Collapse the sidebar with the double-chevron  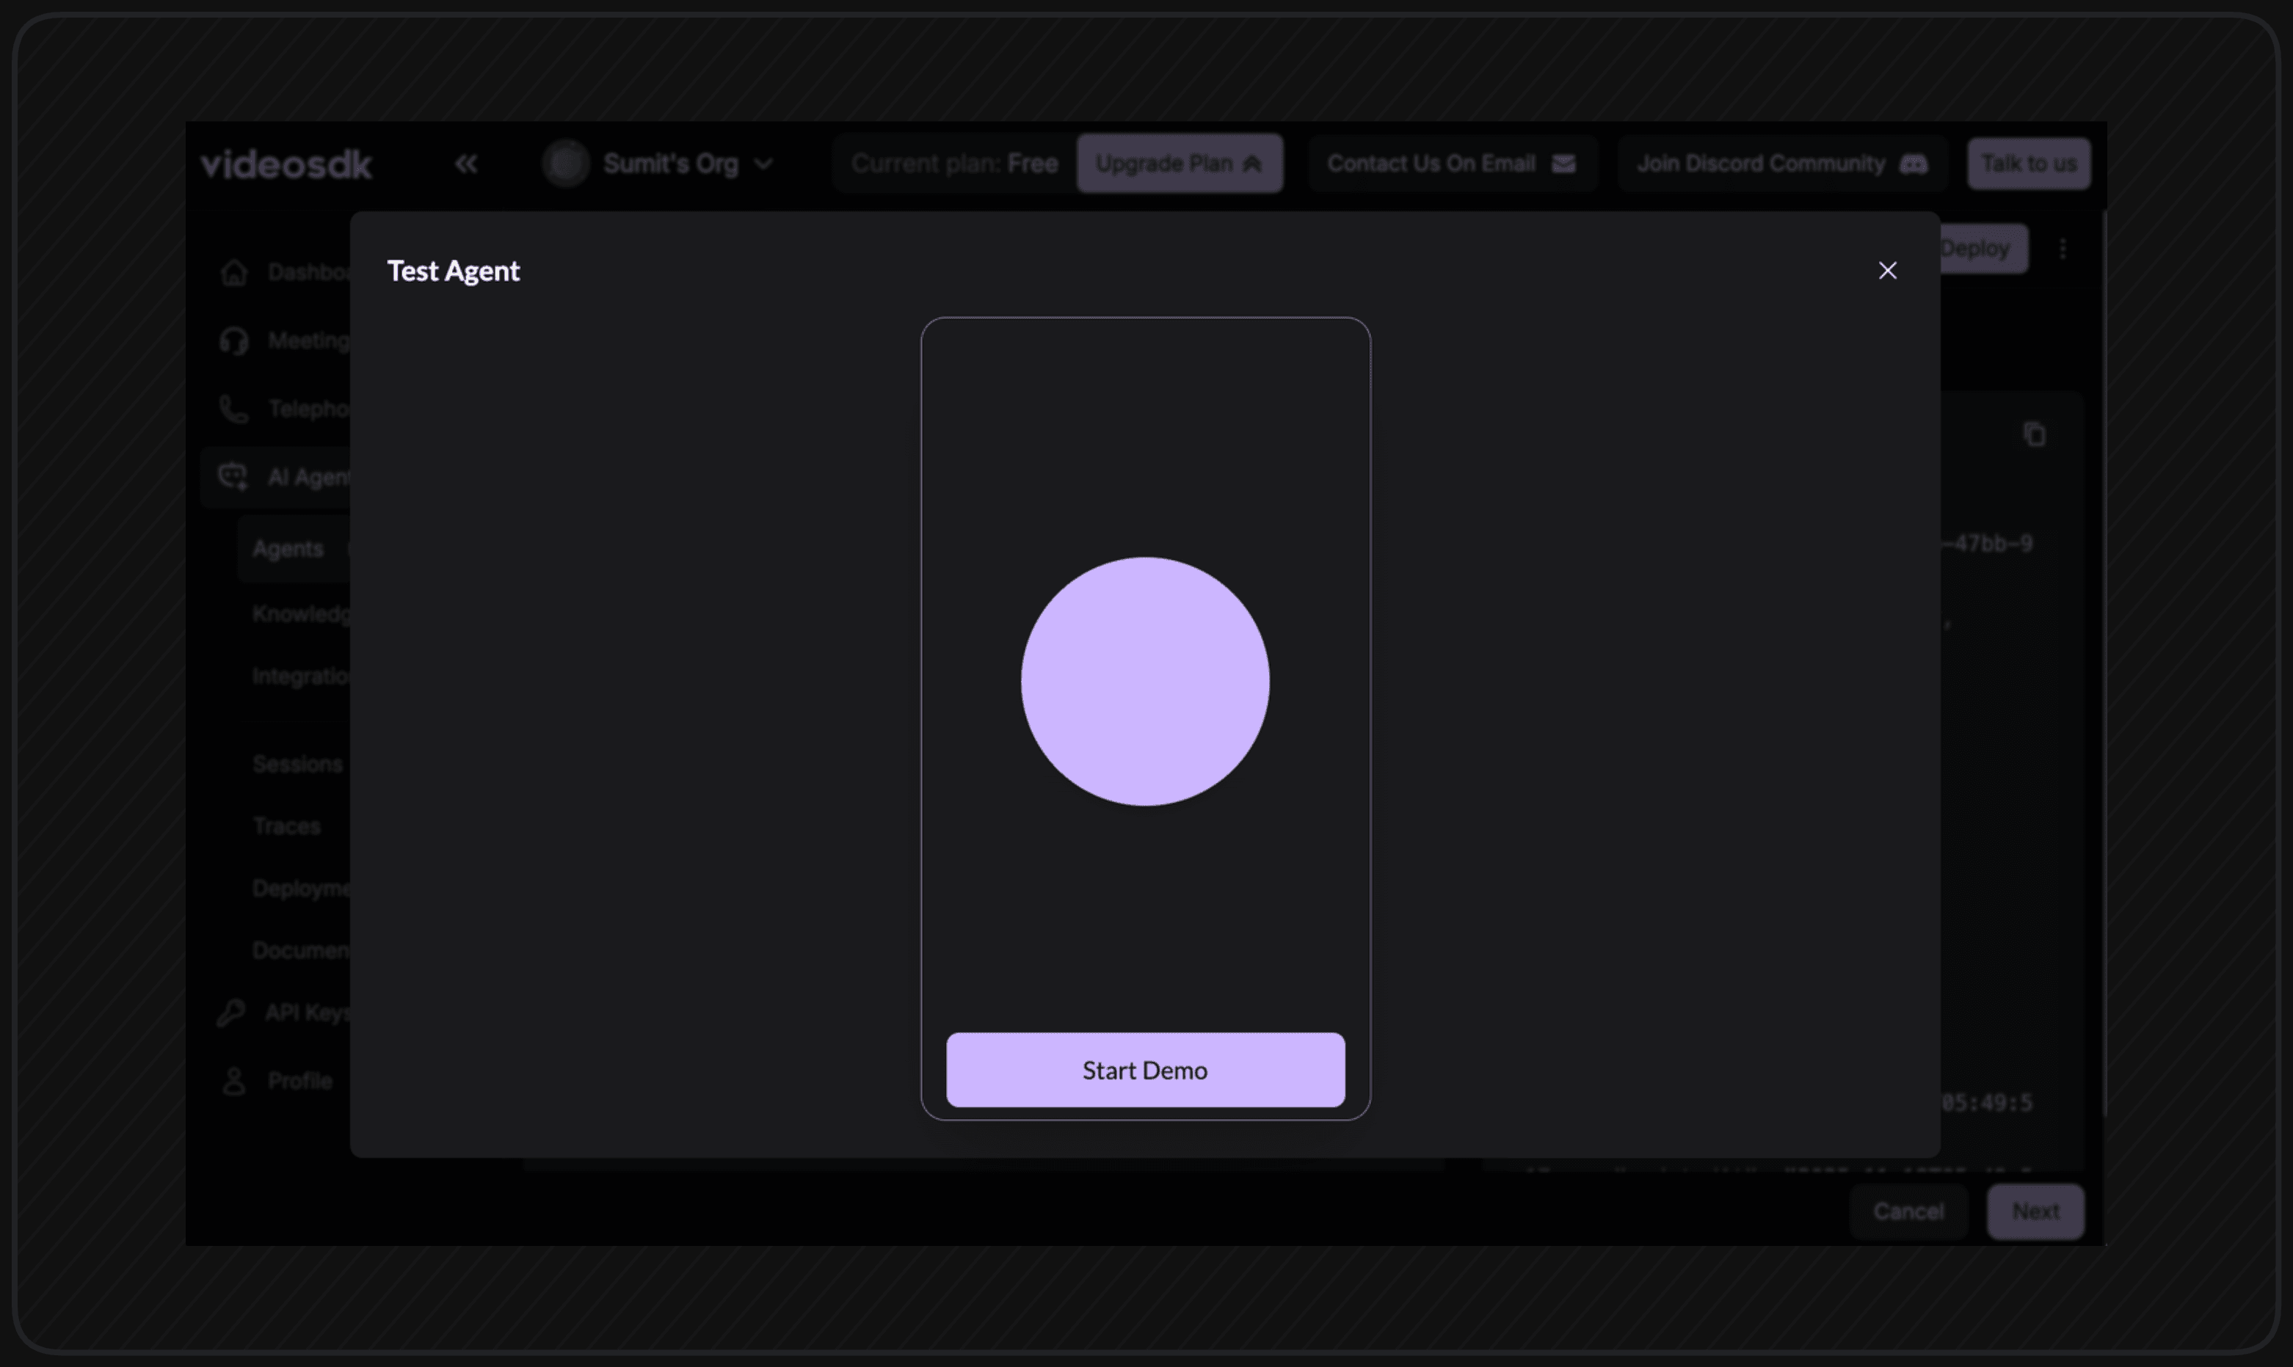pos(467,163)
